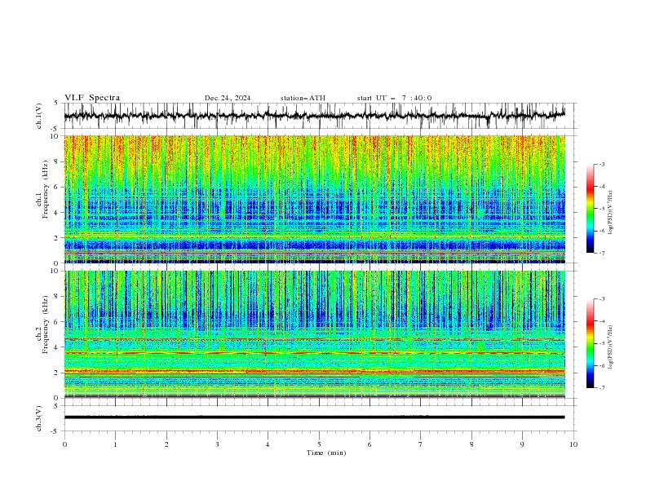646x499 pixels.
Task: Click time axis tick label "8"
Action: [x=471, y=444]
